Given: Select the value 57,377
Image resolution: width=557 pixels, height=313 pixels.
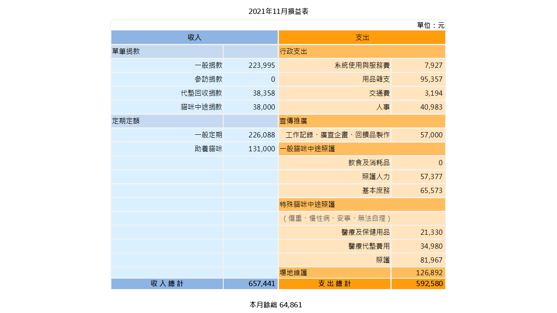Looking at the screenshot, I should [432, 176].
